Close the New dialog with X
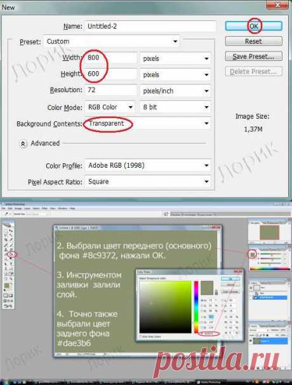Screen dimensions: 292x385 pyautogui.click(x=277, y=4)
